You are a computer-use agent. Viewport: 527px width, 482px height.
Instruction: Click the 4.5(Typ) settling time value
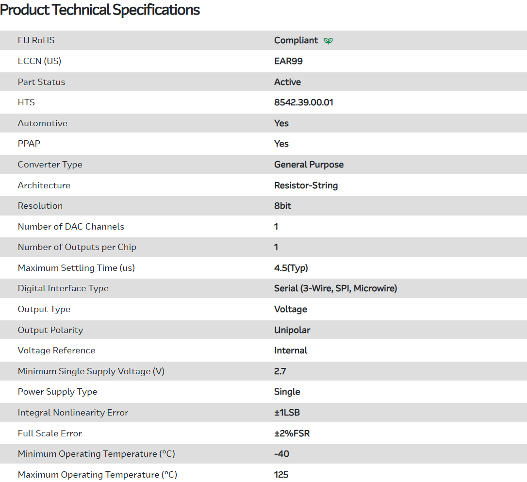[291, 268]
